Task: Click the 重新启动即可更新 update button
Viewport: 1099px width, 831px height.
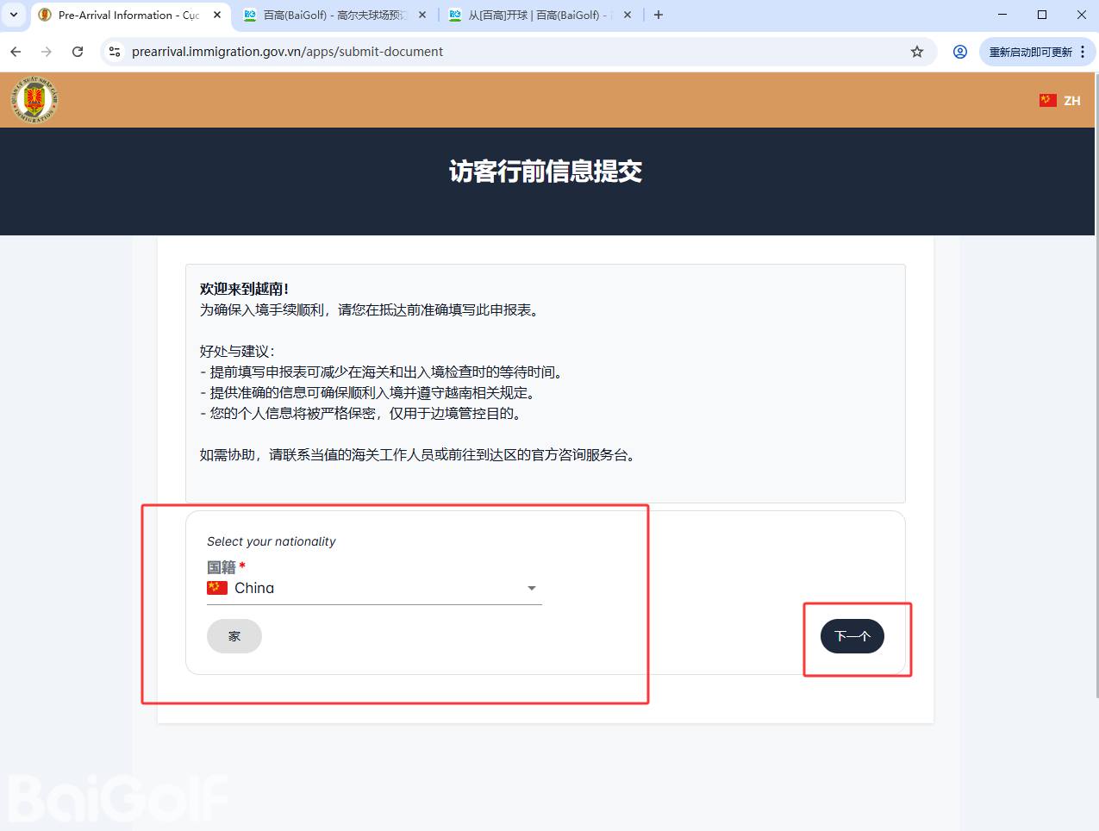Action: [x=1030, y=52]
